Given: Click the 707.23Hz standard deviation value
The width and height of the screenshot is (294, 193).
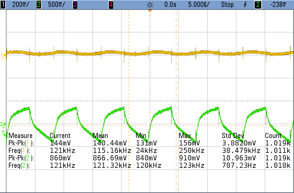Looking at the screenshot, I should pos(239,166).
